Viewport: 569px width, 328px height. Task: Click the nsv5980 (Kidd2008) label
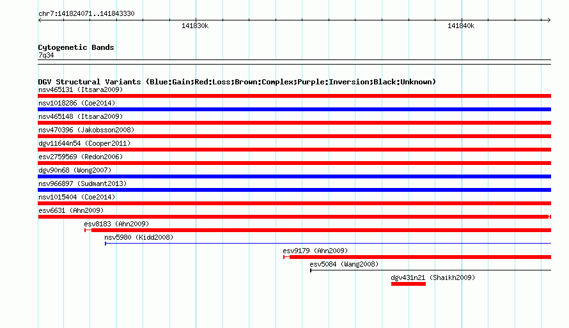point(139,237)
